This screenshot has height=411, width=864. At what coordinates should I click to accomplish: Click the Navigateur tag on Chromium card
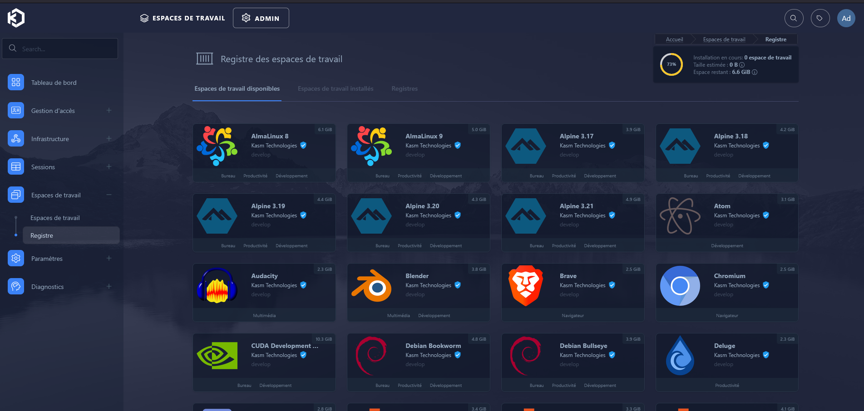point(727,316)
